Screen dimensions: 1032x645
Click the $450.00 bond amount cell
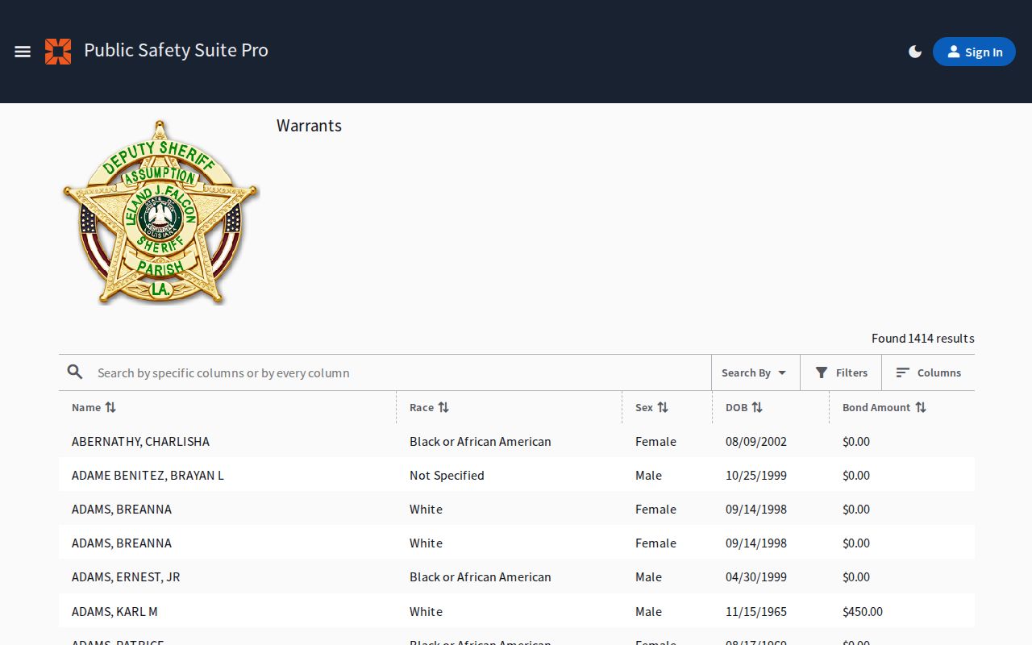(x=863, y=611)
